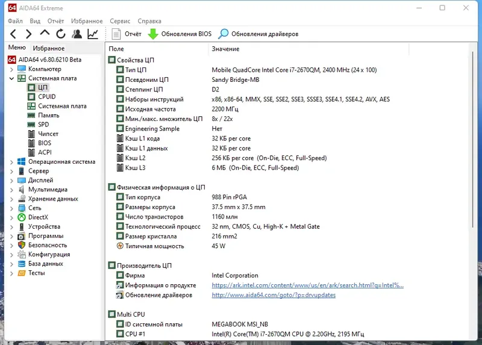Open the Отчёт menu in the menu bar
This screenshot has height=345, width=482.
tap(55, 21)
